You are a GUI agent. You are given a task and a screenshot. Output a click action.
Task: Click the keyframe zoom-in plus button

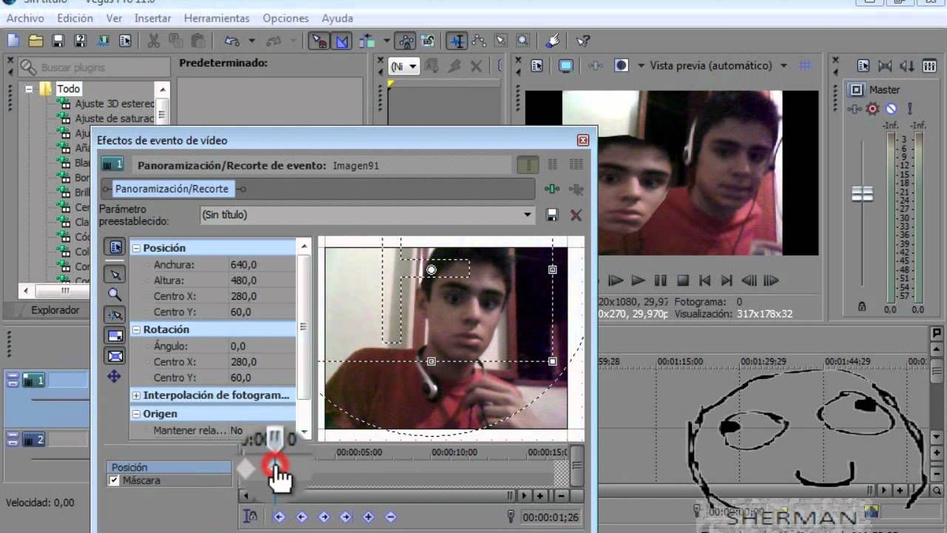[540, 496]
